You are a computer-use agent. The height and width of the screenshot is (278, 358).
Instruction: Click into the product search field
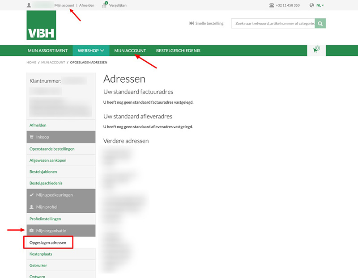click(273, 23)
